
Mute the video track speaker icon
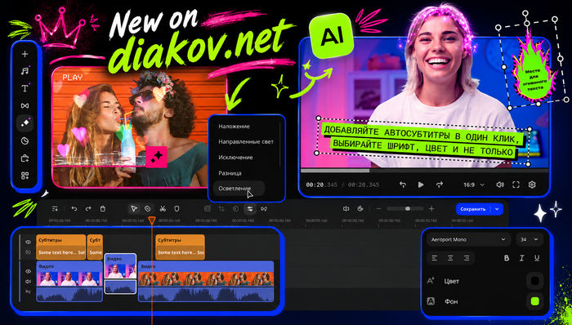28,281
